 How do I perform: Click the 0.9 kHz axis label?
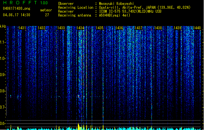[x=3, y=75]
